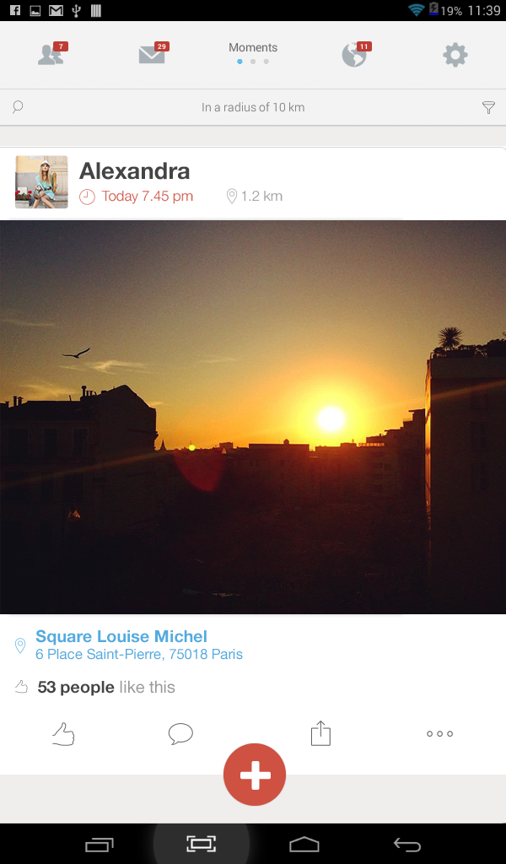
Task: Open the Square Louise Michel location link
Action: click(x=121, y=636)
